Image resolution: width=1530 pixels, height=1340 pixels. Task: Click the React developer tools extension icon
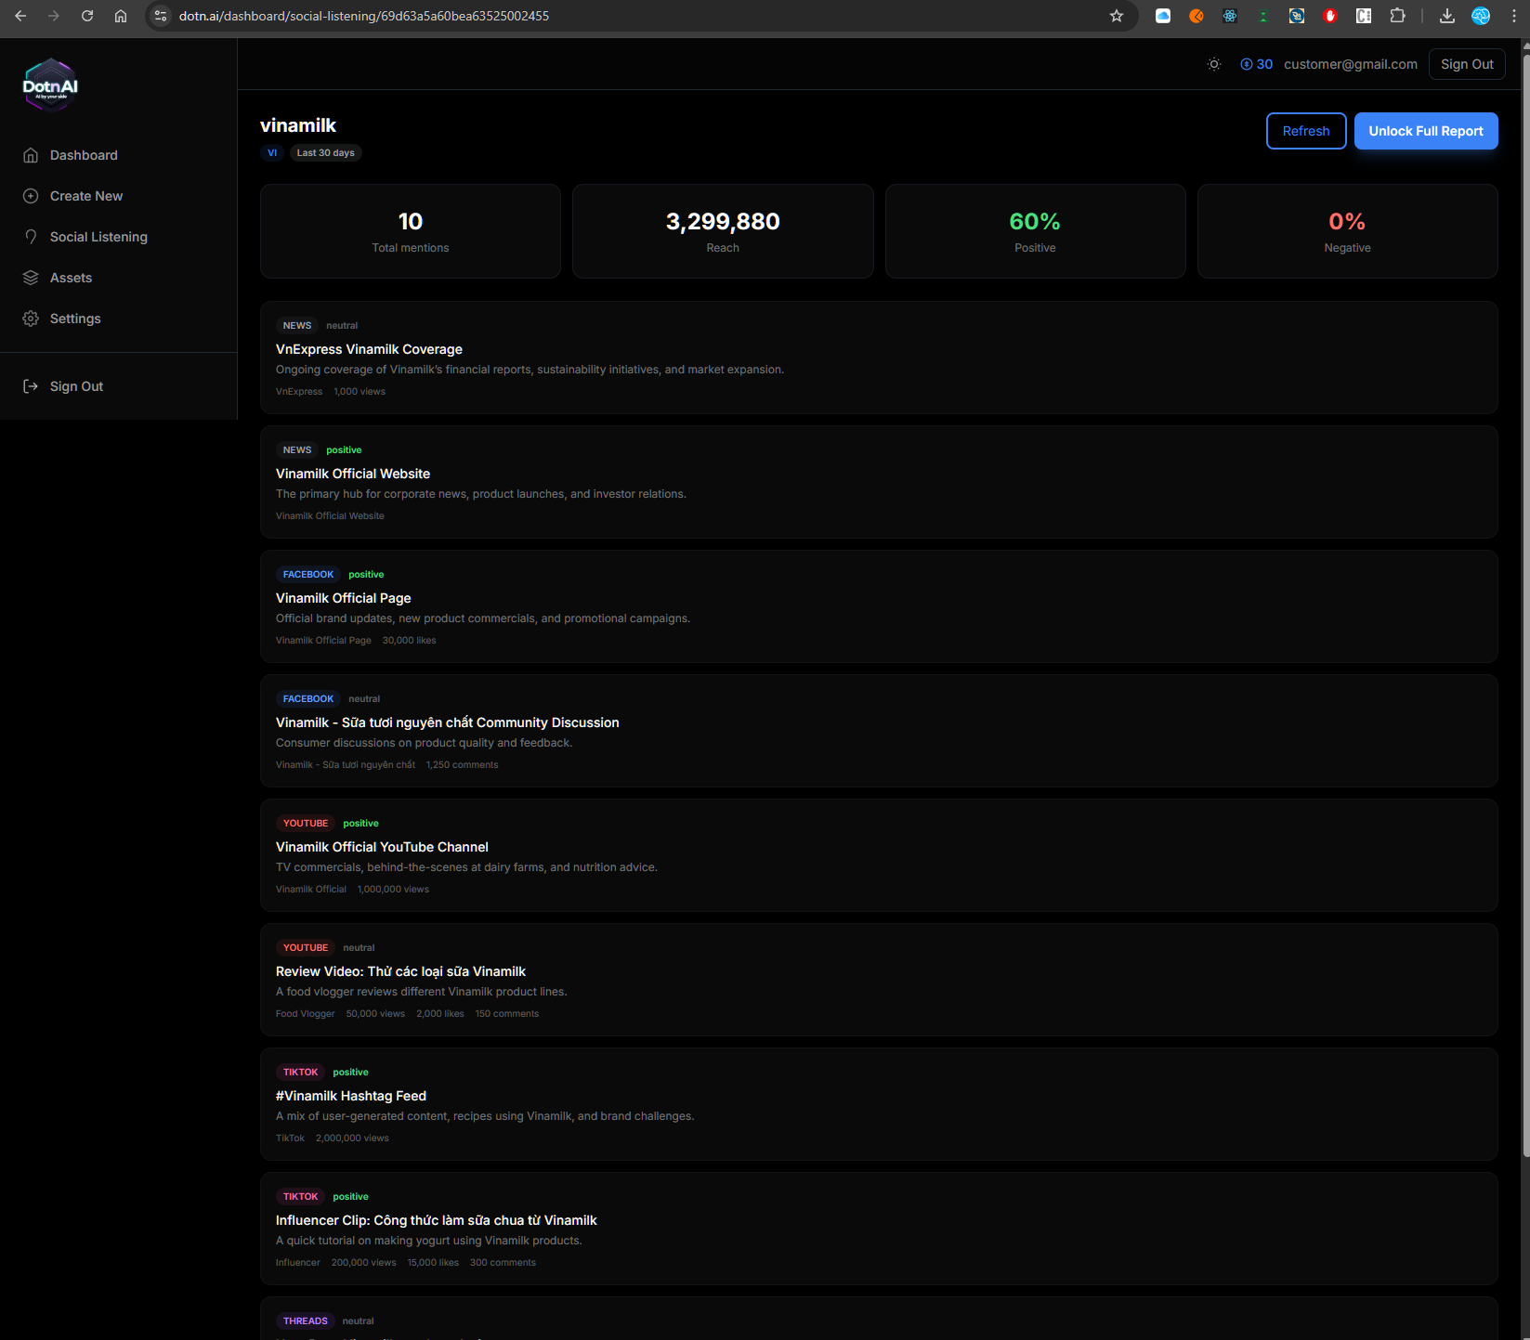coord(1230,16)
